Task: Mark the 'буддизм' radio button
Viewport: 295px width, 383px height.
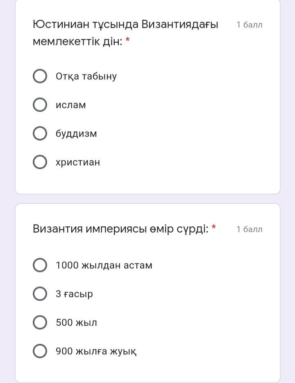Action: (x=40, y=133)
